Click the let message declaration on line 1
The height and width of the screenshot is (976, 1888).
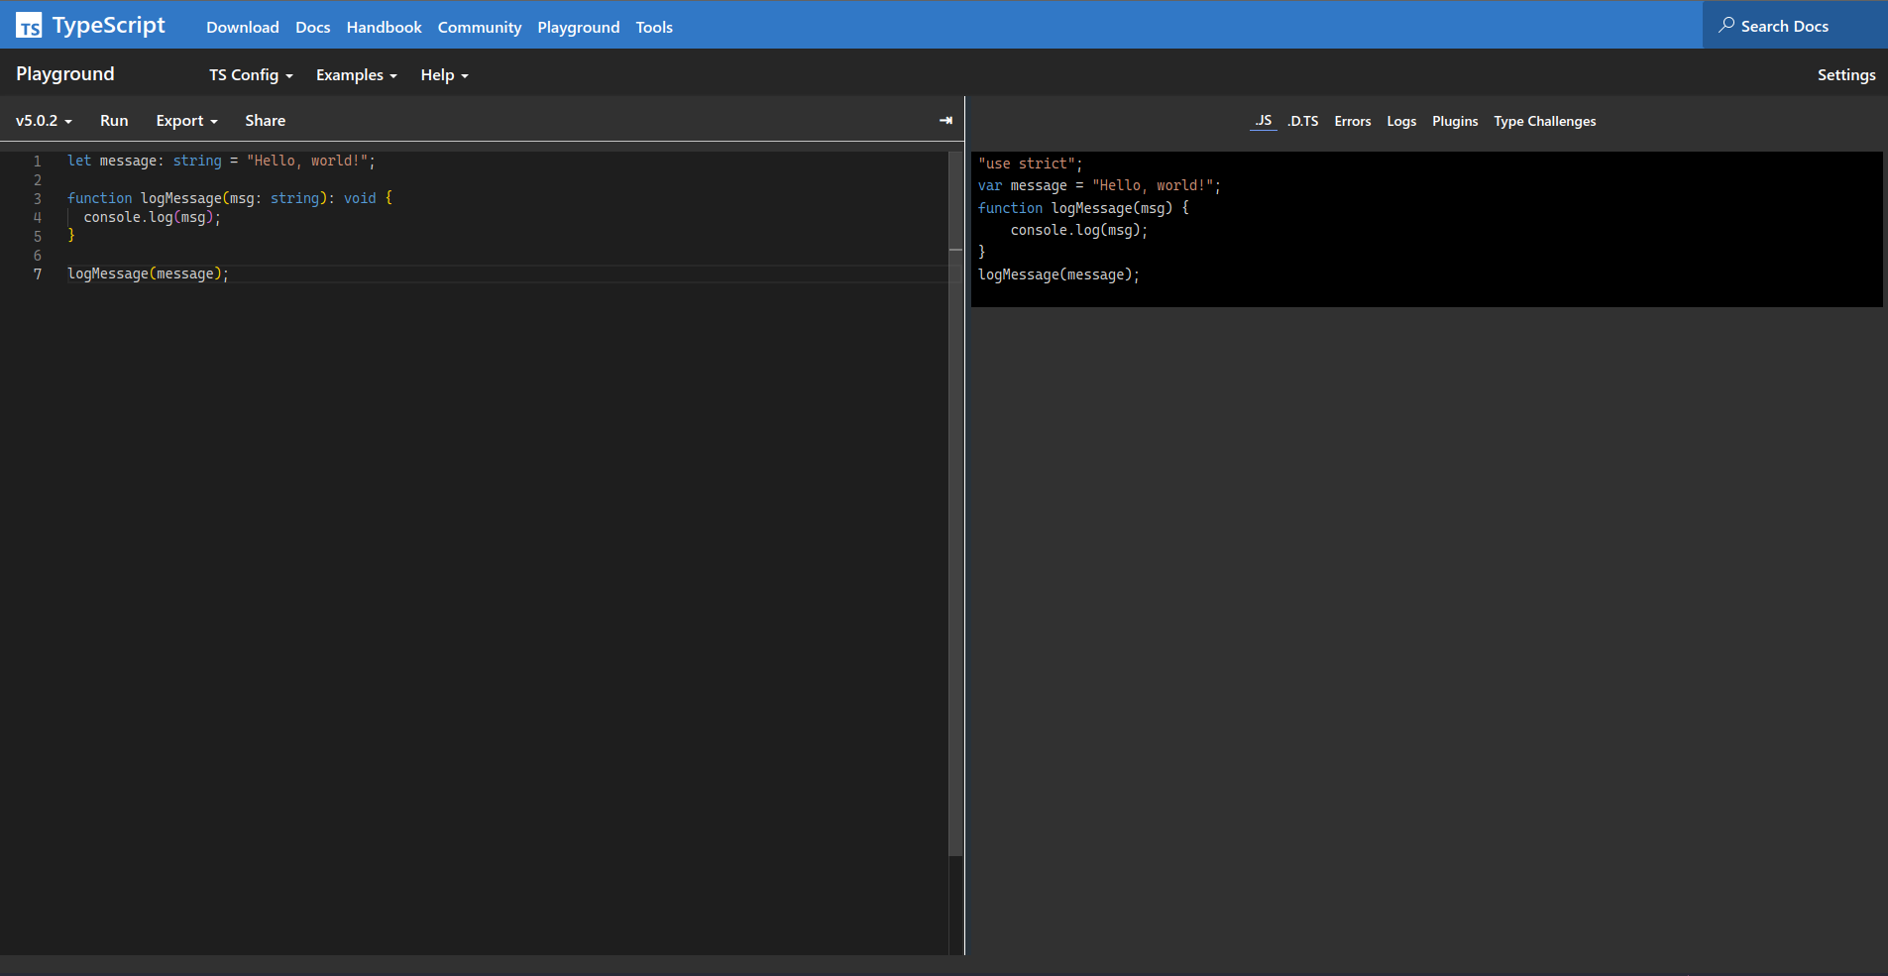221,162
